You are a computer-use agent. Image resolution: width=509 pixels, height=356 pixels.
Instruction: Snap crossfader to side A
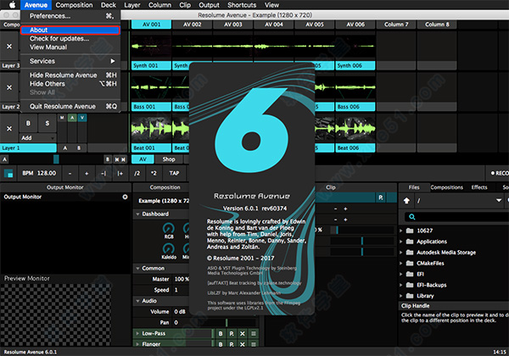coord(4,159)
